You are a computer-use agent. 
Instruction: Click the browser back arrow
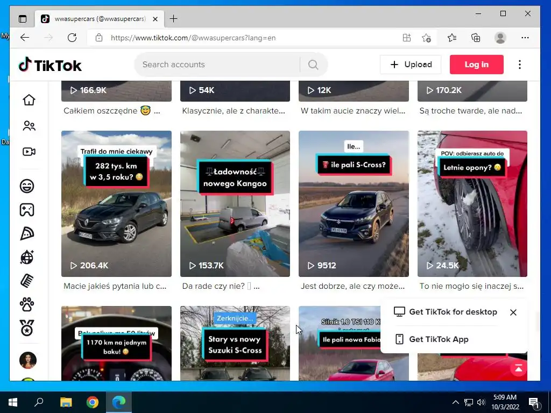(x=25, y=38)
